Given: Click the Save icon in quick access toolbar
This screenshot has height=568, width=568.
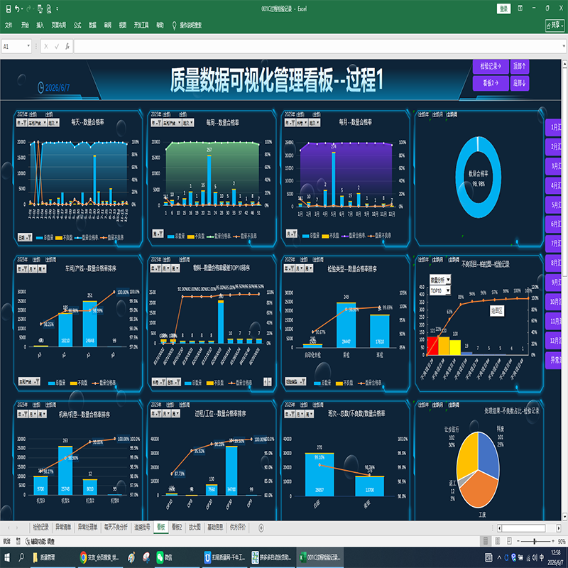Looking at the screenshot, I should 9,9.
